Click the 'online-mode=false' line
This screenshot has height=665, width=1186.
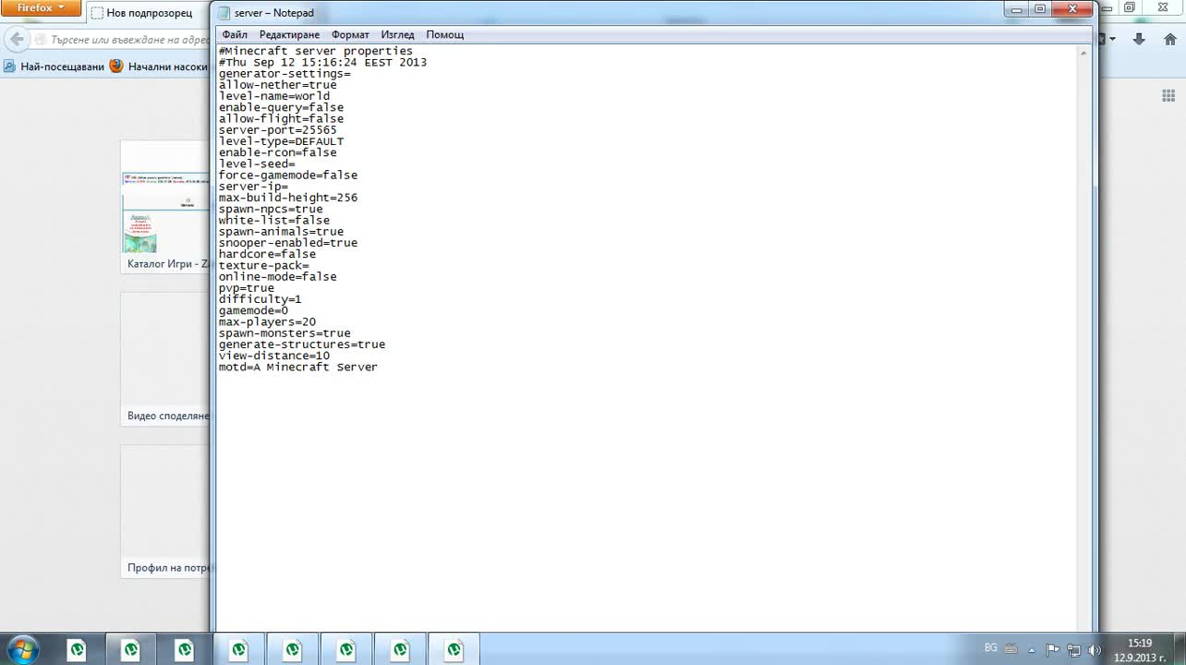[x=278, y=277]
